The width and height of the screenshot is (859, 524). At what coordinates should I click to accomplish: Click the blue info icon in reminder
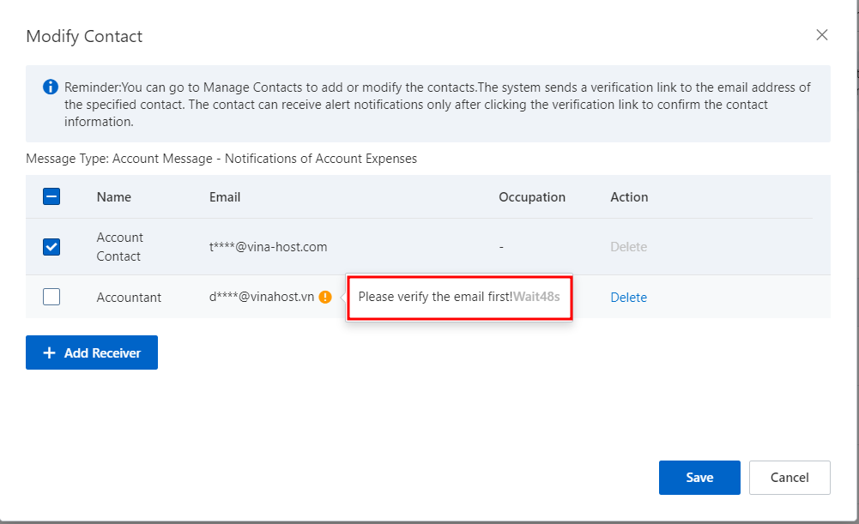(x=51, y=87)
